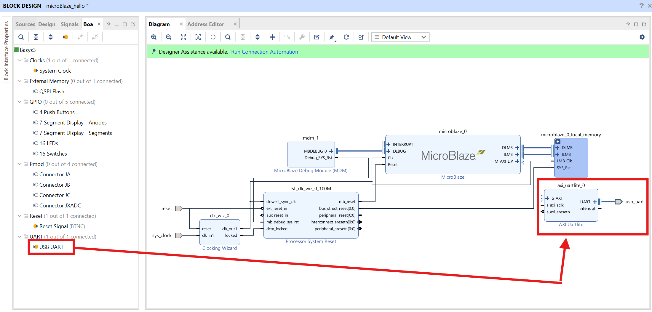Screen dimensions: 652x312
Task: Select System Clock in board tree
Action: 55,71
